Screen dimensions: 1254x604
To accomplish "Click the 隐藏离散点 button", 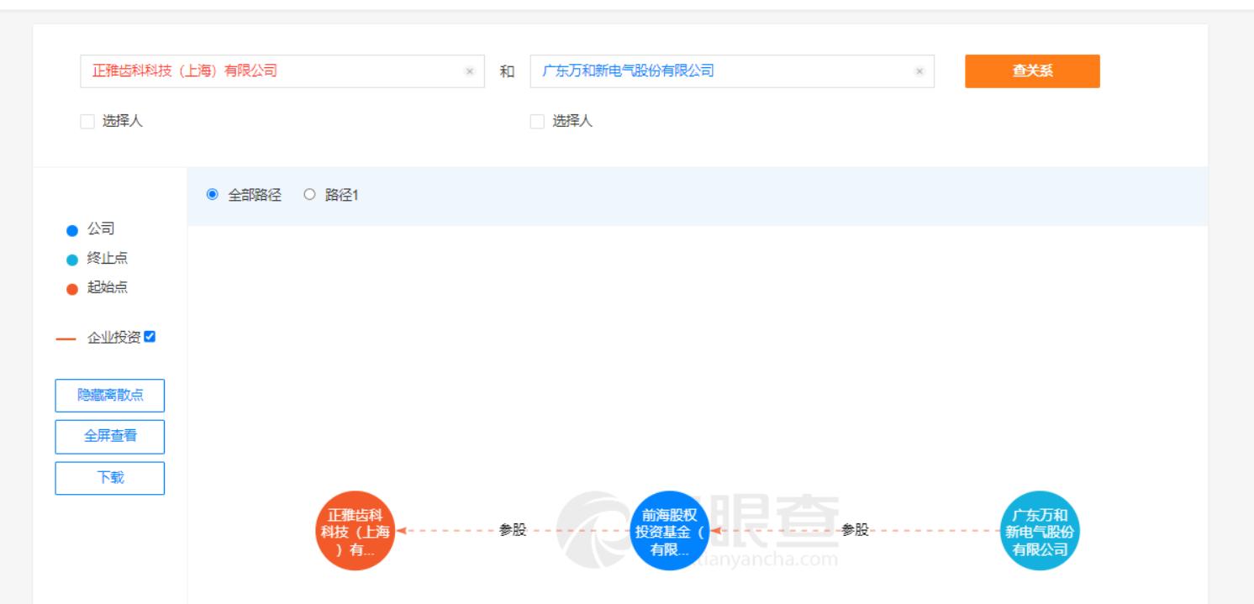I will coord(109,395).
